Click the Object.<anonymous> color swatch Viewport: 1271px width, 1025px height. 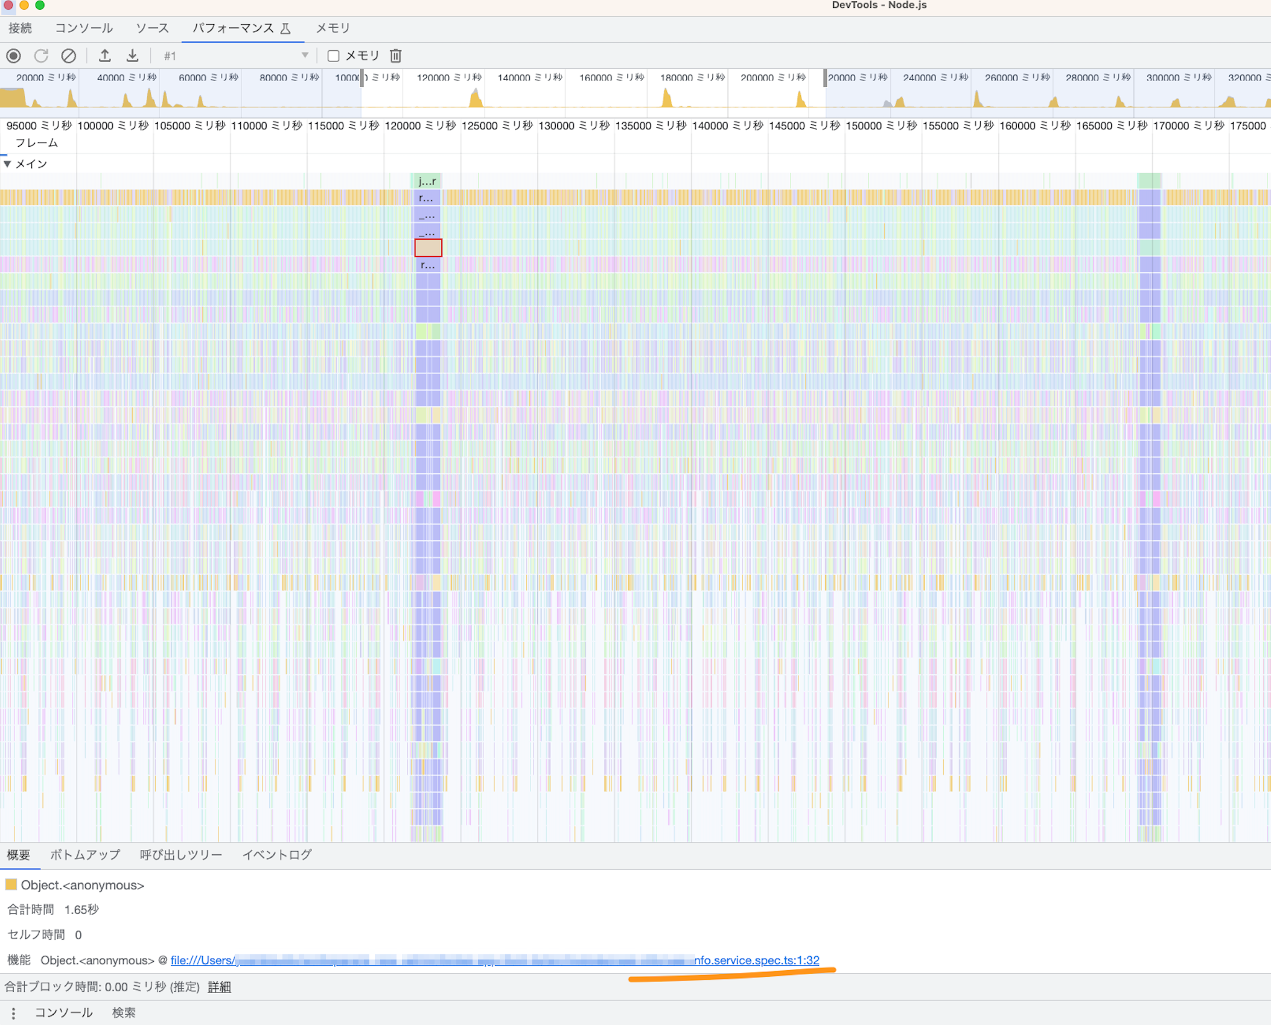pyautogui.click(x=11, y=885)
